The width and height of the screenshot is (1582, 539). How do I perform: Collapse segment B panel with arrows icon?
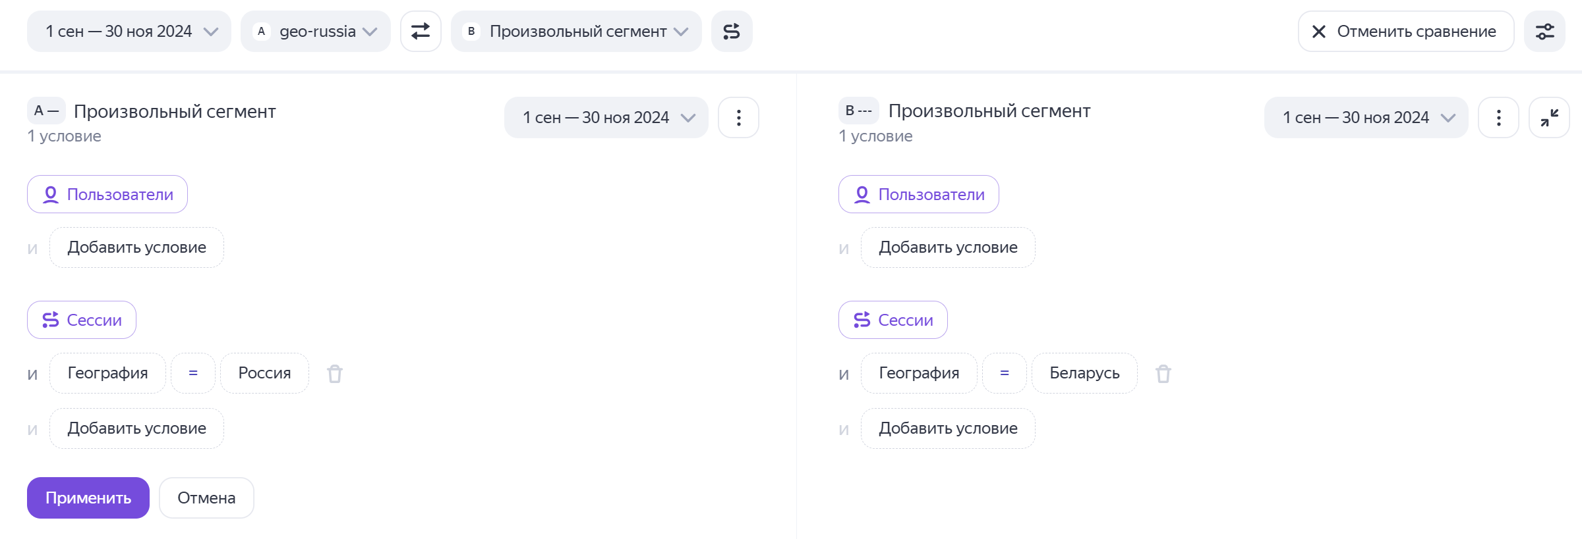[1549, 118]
